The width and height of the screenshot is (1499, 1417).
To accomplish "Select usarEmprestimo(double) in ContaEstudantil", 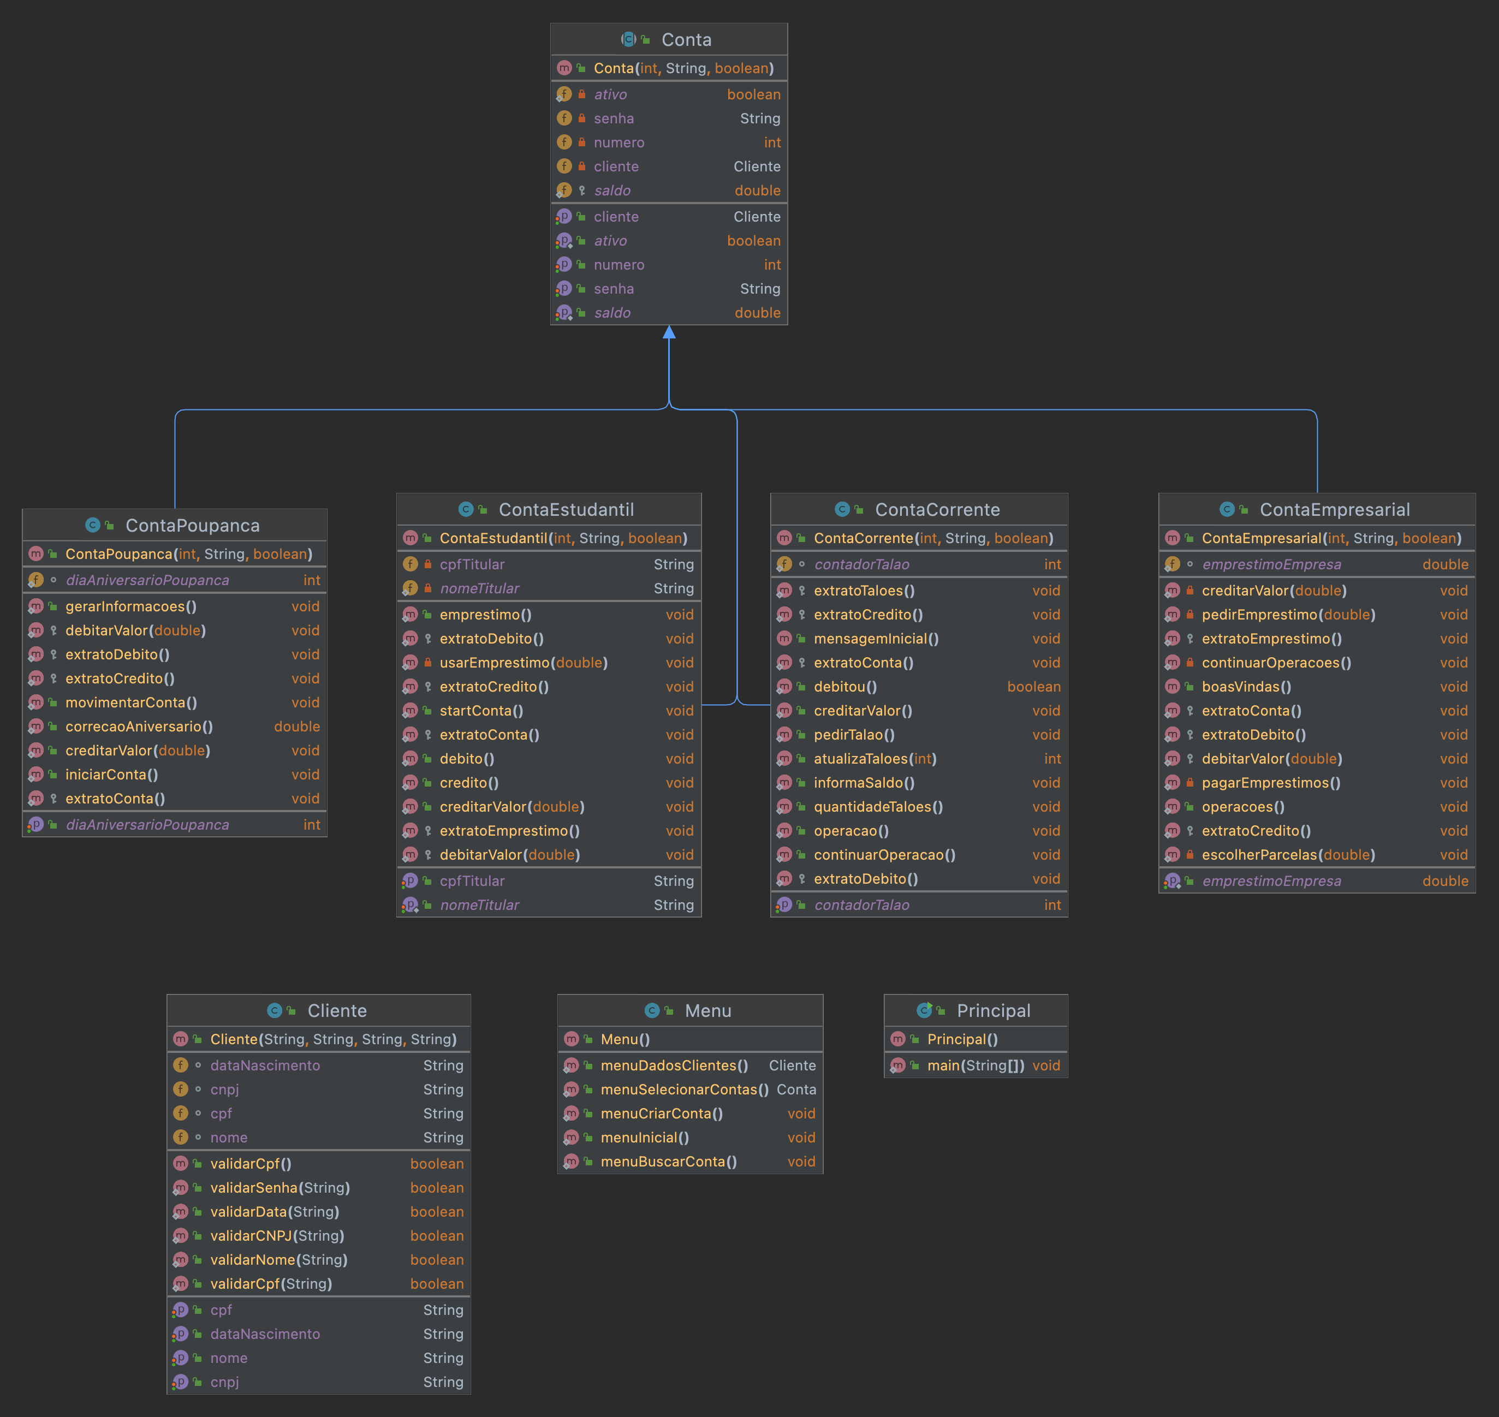I will [x=523, y=663].
